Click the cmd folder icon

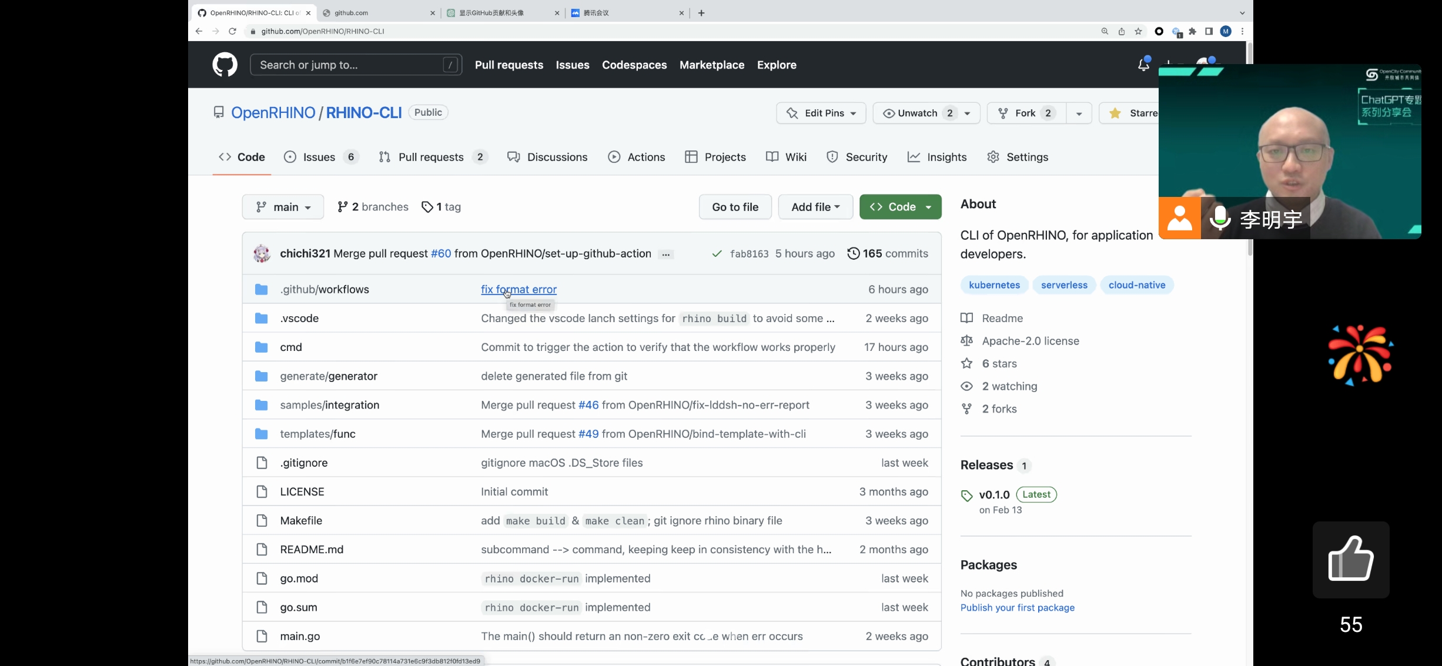click(262, 347)
